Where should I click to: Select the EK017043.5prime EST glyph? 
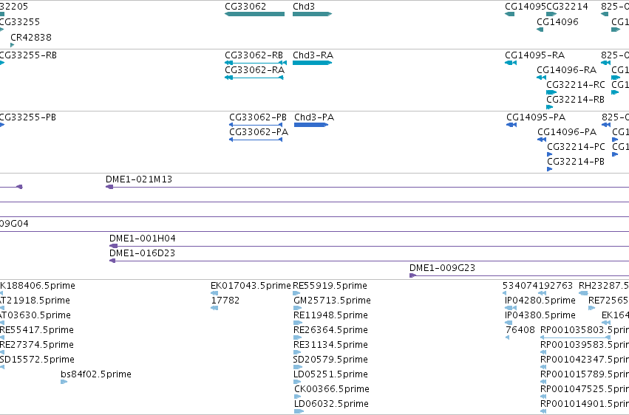[x=214, y=293]
